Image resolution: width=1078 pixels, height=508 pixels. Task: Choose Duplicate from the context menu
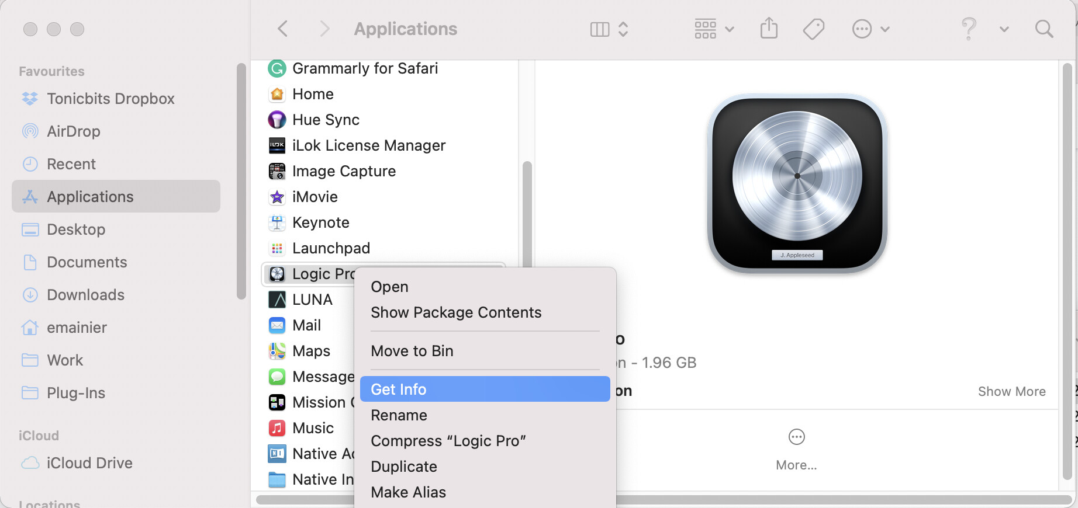coord(485,467)
